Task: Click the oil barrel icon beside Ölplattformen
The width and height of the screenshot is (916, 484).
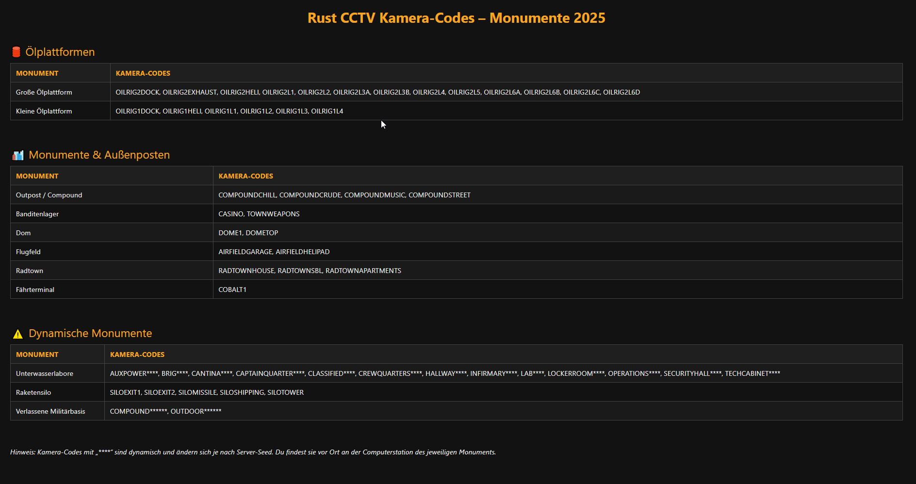Action: (16, 52)
